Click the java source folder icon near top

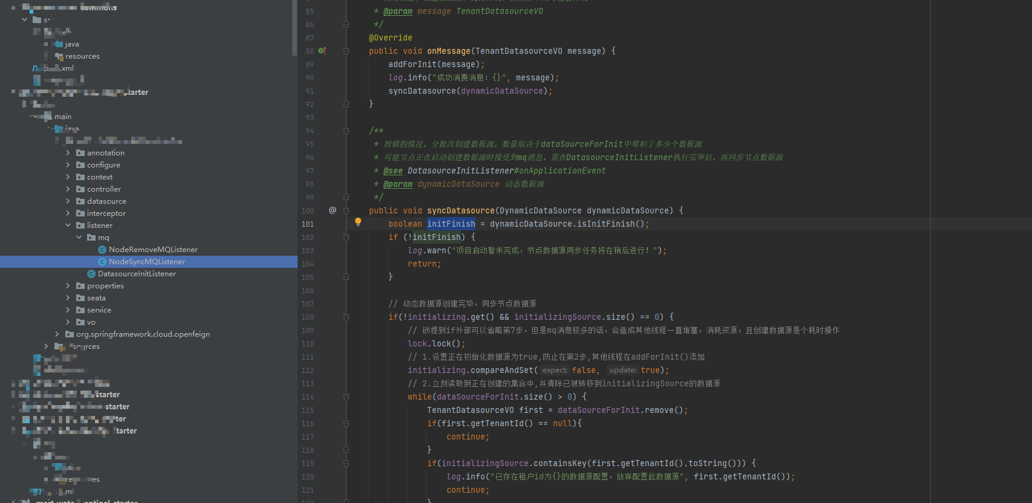coord(59,44)
